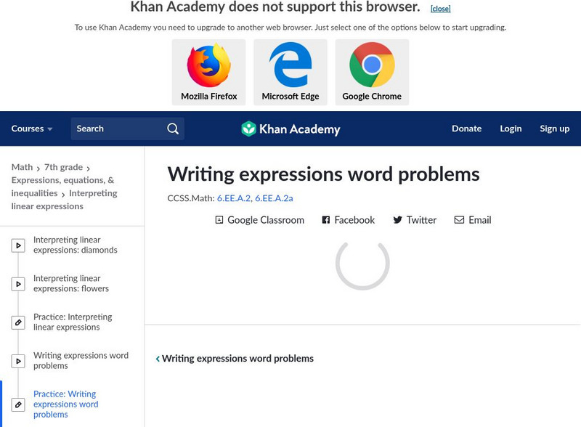Open Practice: Interpreting linear expressions exercise
The height and width of the screenshot is (427, 581).
73,322
